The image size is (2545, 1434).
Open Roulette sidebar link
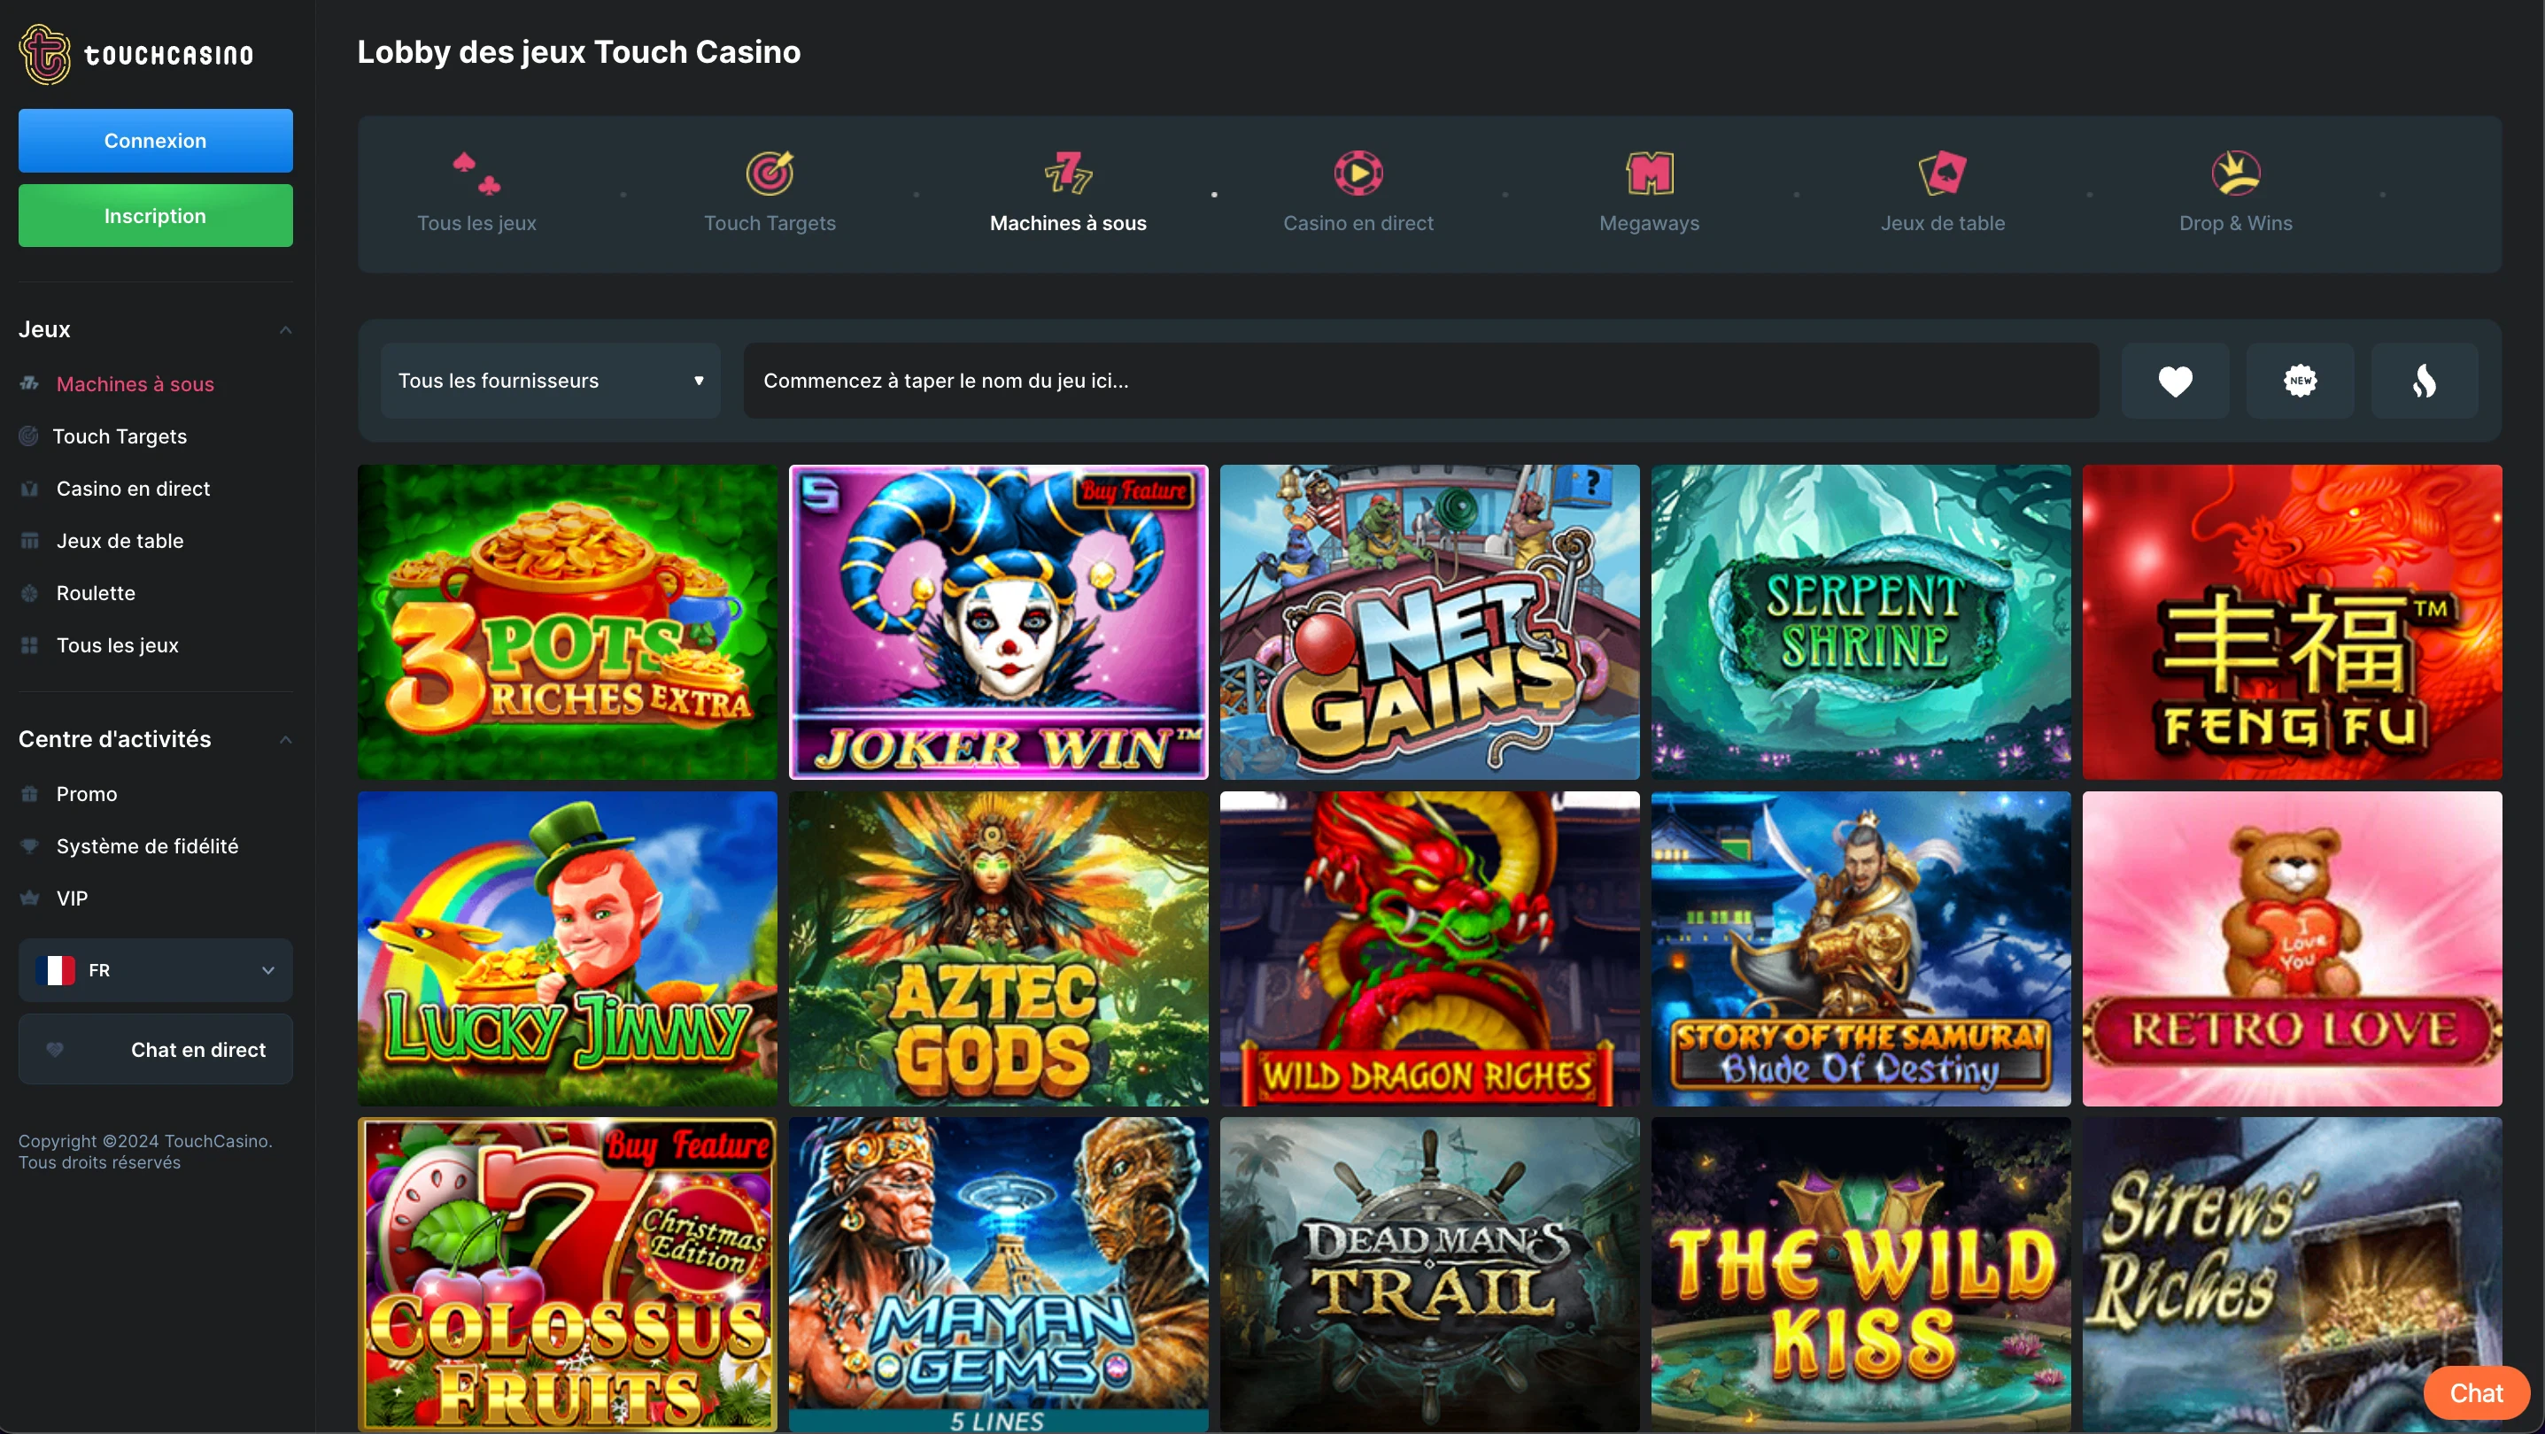(x=96, y=594)
